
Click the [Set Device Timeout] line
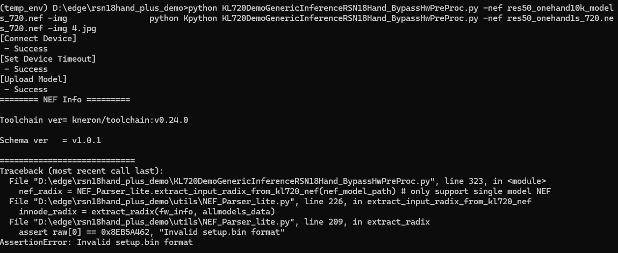[48, 59]
